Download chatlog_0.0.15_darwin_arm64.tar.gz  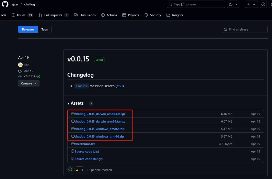pos(100,121)
